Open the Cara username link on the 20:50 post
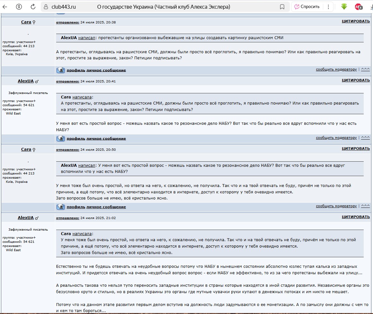Image resolution: width=373 pixels, height=314 pixels. pyautogui.click(x=26, y=149)
